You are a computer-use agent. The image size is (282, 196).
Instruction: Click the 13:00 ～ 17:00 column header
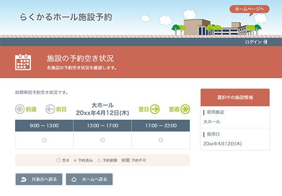pos(102,125)
